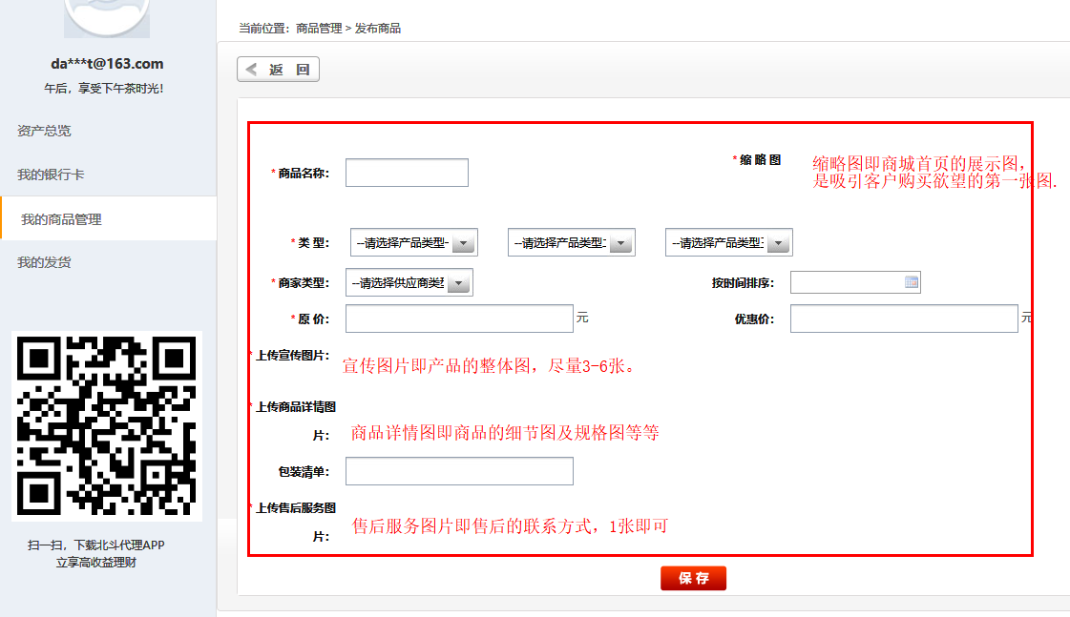Open the first 类型 product type dropdown
Screen dimensions: 1070x617
point(413,243)
